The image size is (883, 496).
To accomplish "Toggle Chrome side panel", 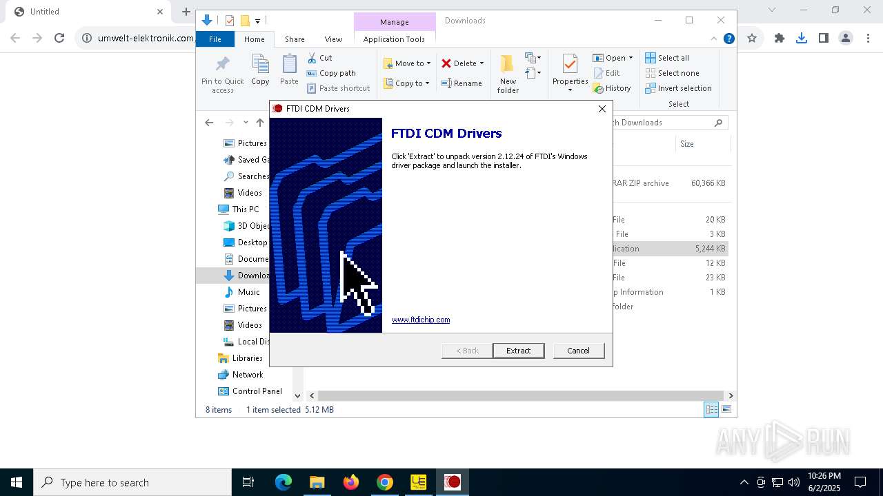I will 824,39.
